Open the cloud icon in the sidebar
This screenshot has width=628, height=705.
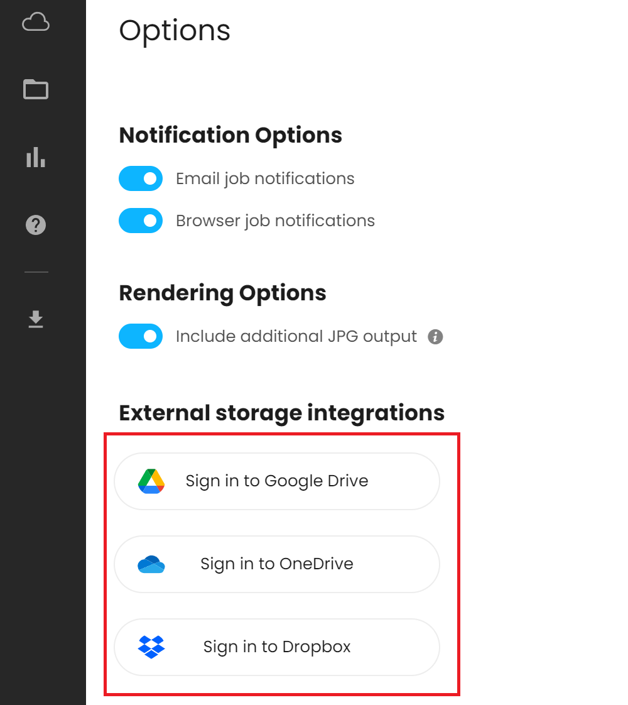pos(36,22)
